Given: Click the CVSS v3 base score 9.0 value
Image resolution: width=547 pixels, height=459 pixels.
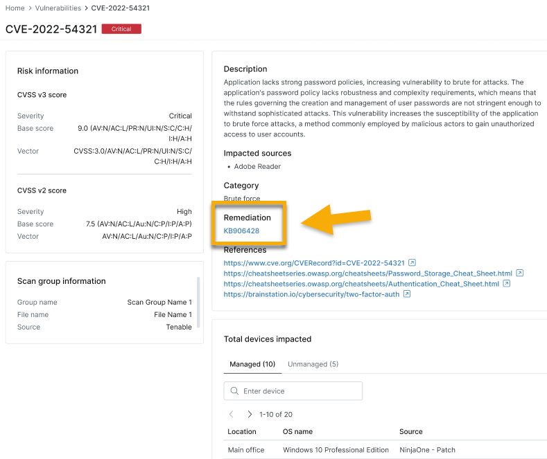Looking at the screenshot, I should [x=134, y=134].
